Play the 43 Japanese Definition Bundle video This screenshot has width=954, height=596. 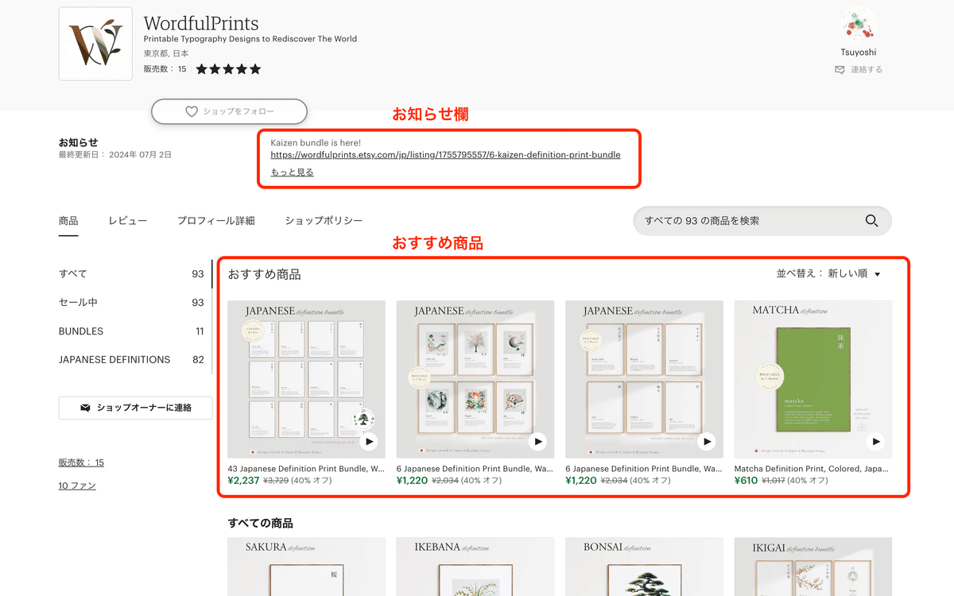[367, 441]
